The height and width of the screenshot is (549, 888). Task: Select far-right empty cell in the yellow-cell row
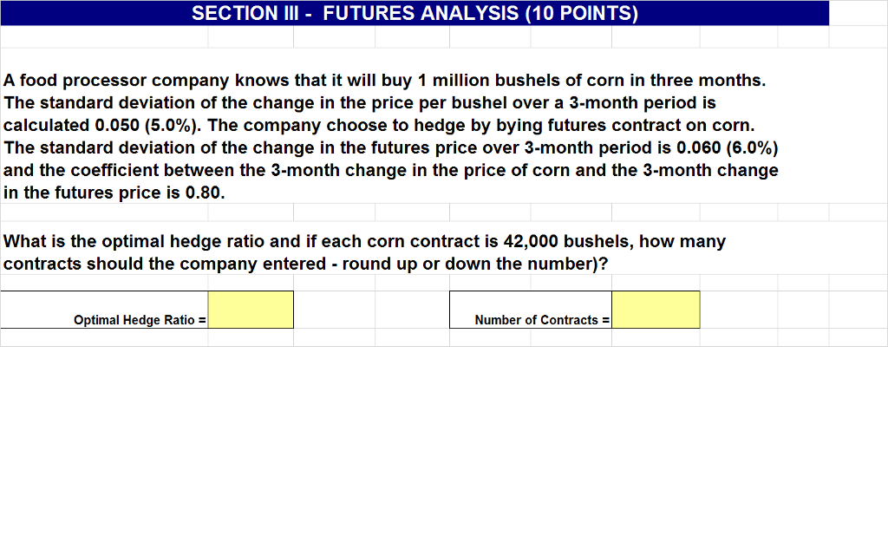pyautogui.click(x=859, y=310)
